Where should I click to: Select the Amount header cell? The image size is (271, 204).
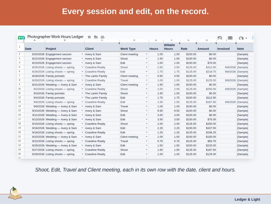(207, 47)
